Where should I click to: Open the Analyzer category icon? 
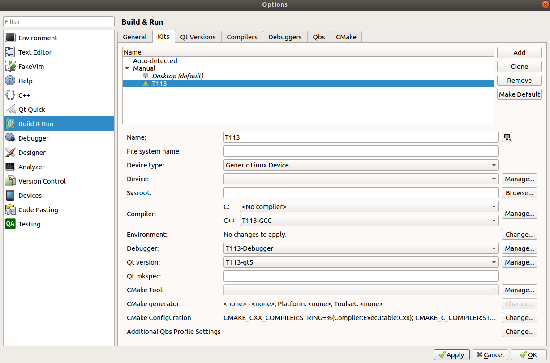click(x=10, y=167)
